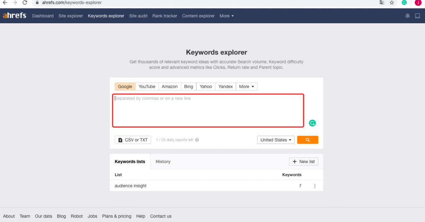Open Grammarly extension in browser toolbar
The height and width of the screenshot is (222, 425).
[404, 3]
